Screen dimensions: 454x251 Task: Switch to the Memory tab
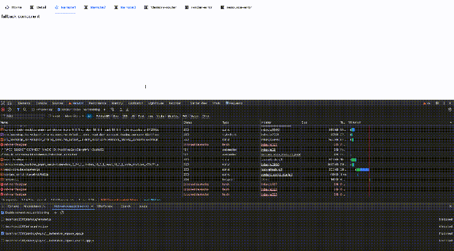click(x=117, y=103)
